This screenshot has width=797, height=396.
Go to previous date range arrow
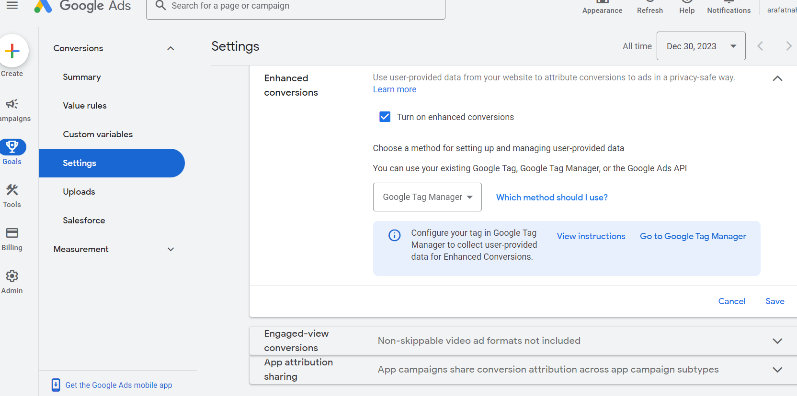click(x=760, y=46)
